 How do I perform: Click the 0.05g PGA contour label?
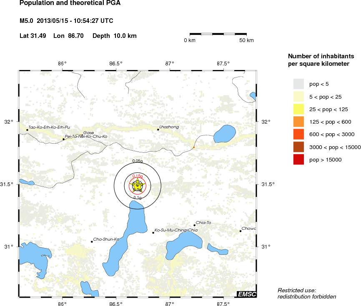pos(137,161)
